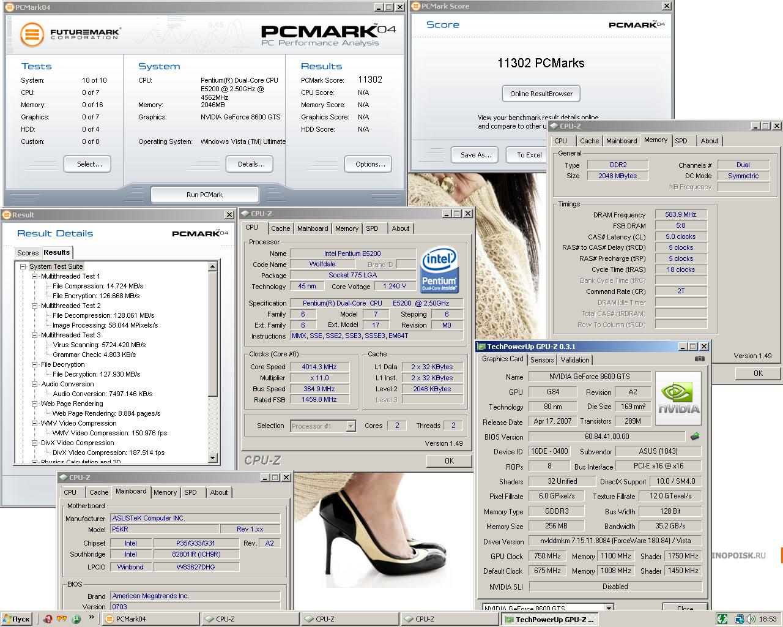Select File Compression: 14.724 MB/s row

(x=98, y=286)
